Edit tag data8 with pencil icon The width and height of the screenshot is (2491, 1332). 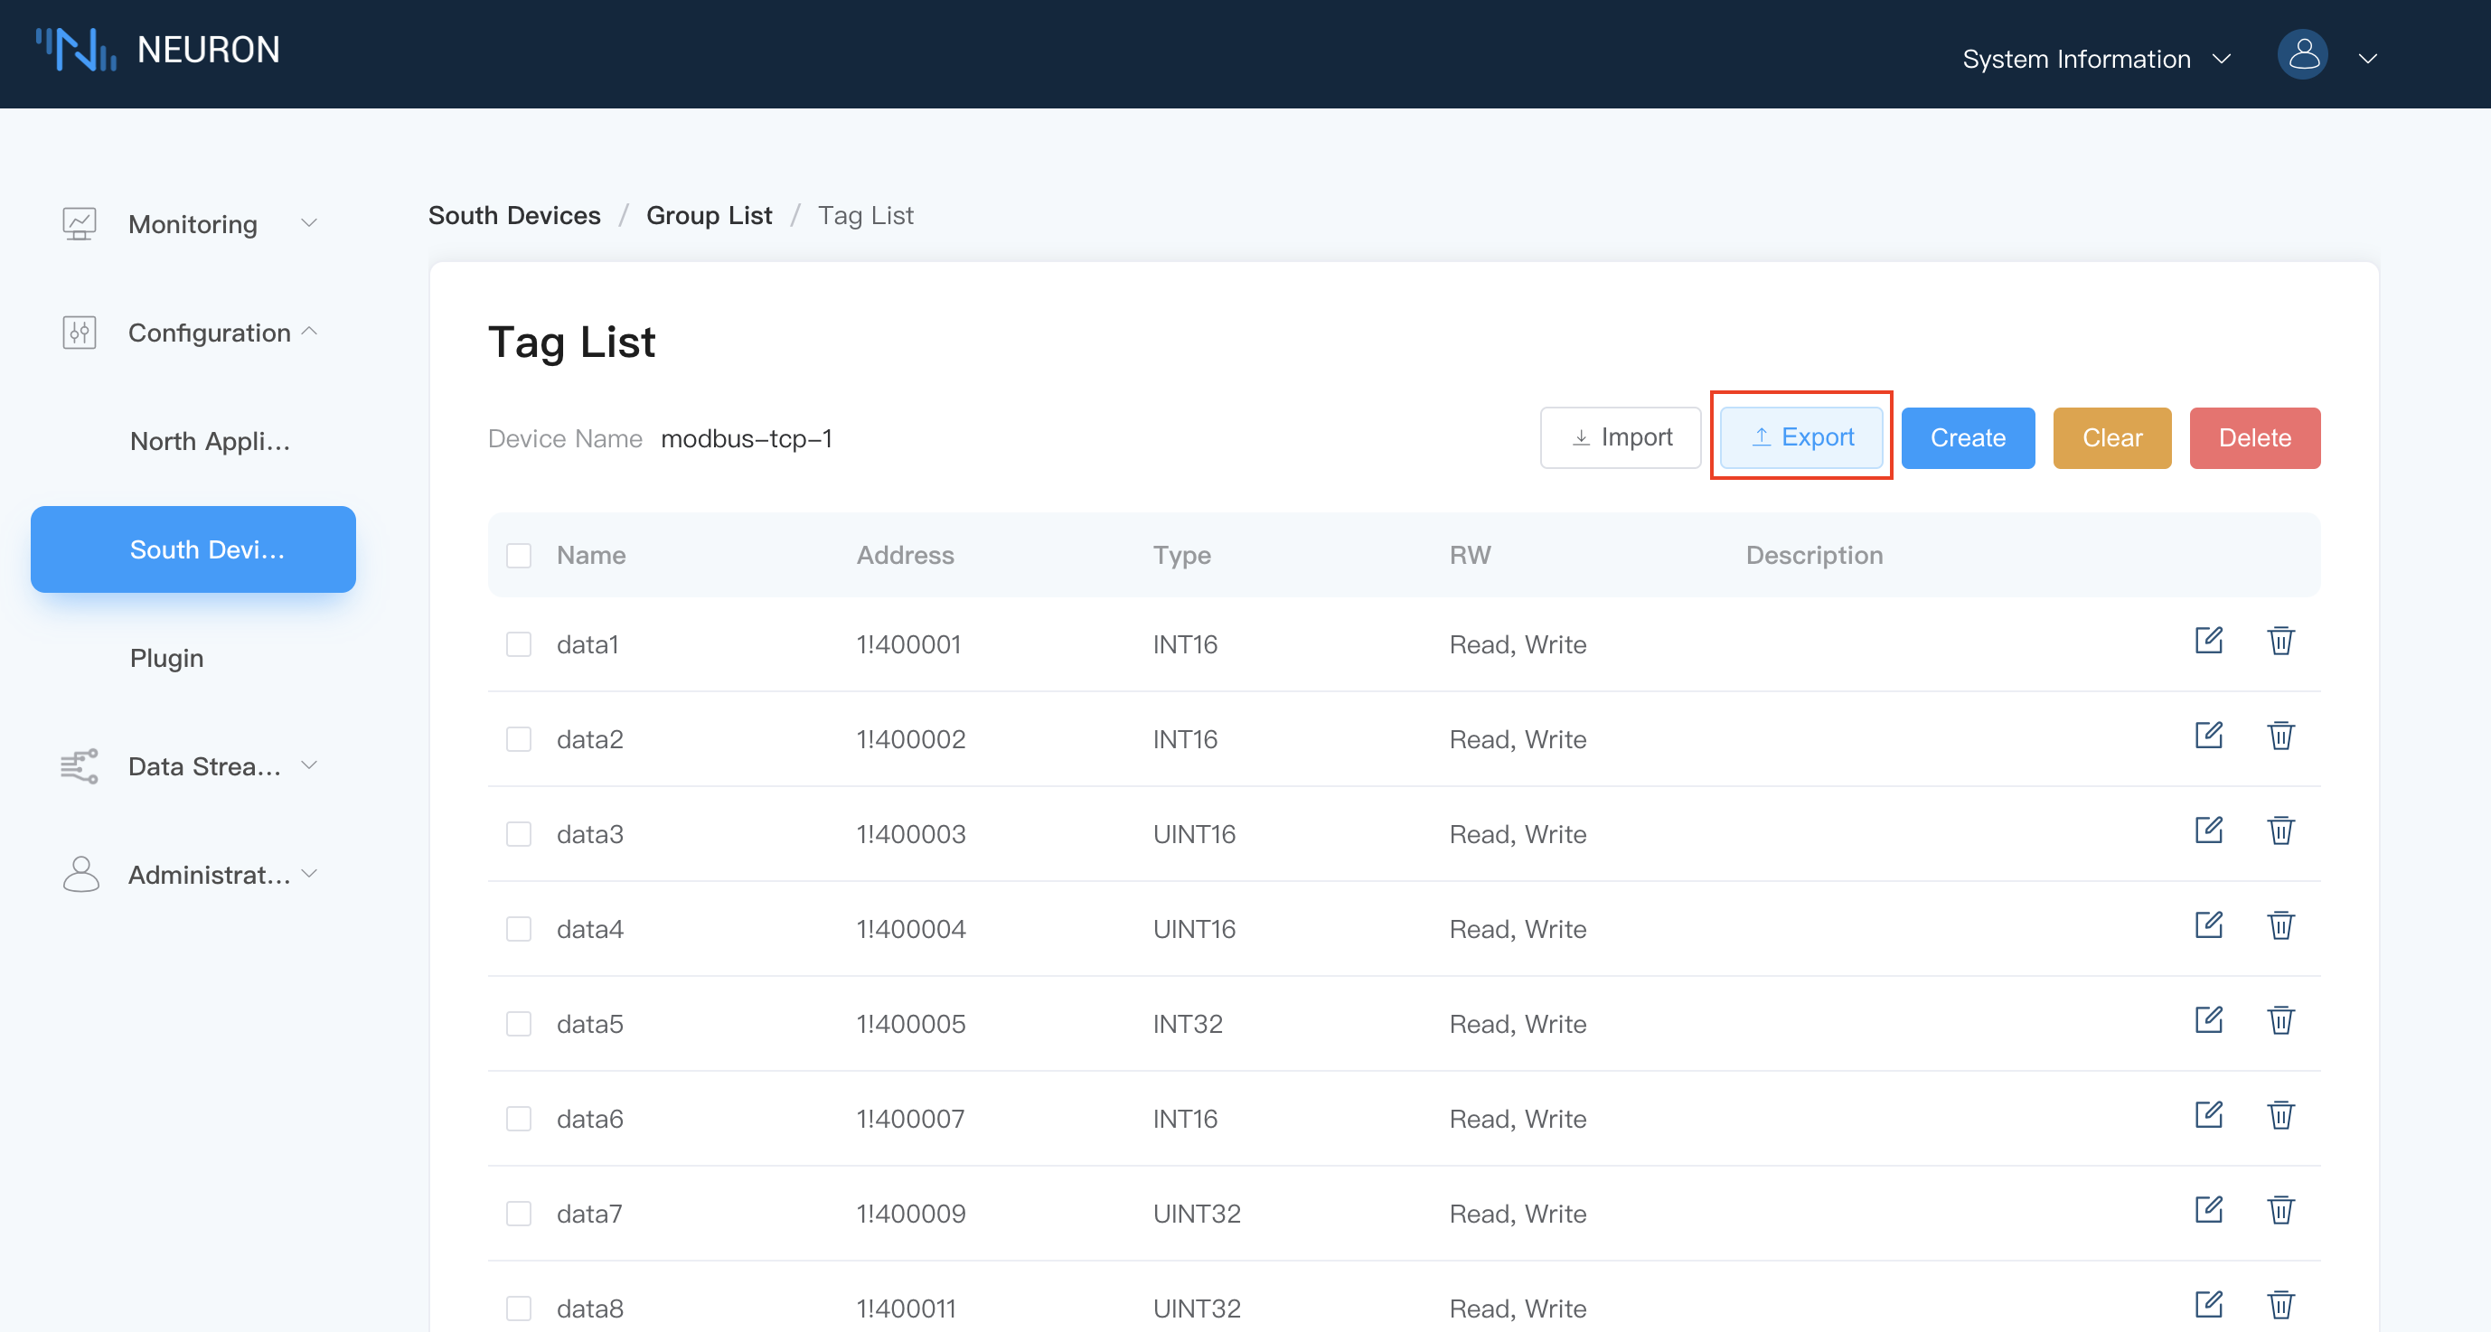tap(2209, 1304)
